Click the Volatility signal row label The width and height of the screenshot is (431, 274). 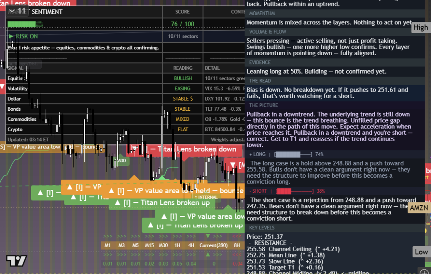(x=18, y=88)
